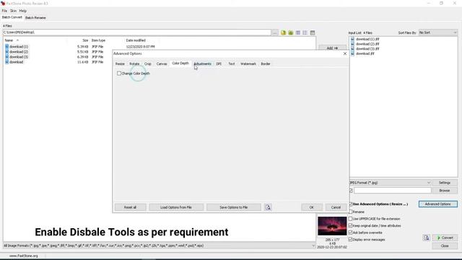Enable the Change Color Depth checkbox
This screenshot has height=260, width=462.
[x=119, y=73]
